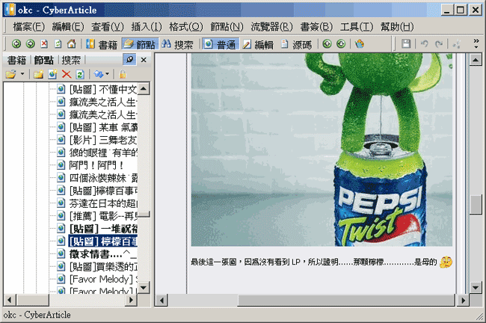Switch to the 書籍 panel tab
The height and width of the screenshot is (323, 486).
[16, 60]
